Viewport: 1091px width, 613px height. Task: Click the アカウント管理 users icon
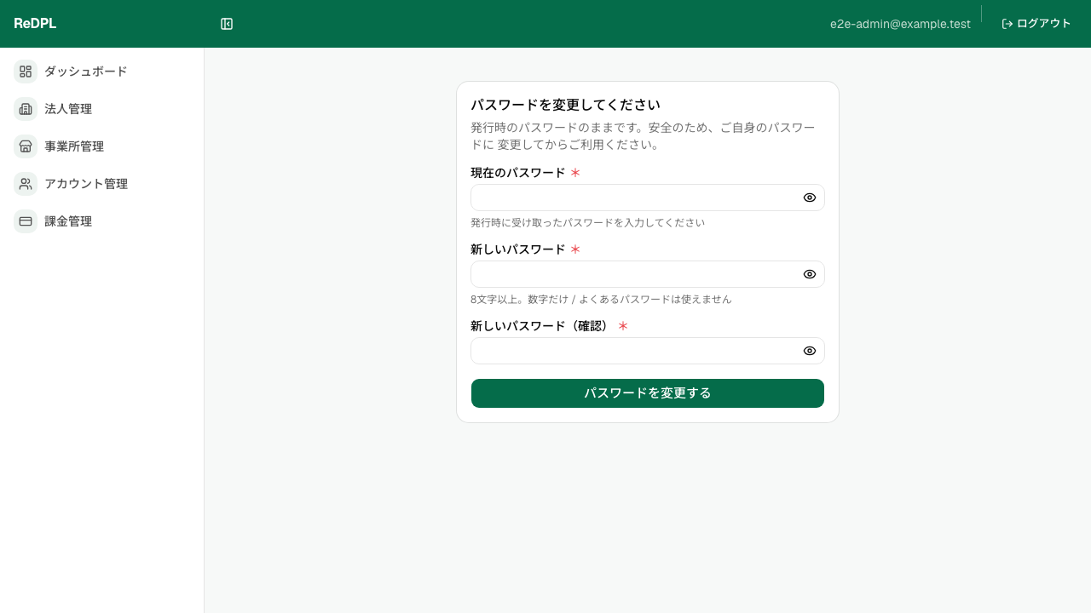point(26,184)
